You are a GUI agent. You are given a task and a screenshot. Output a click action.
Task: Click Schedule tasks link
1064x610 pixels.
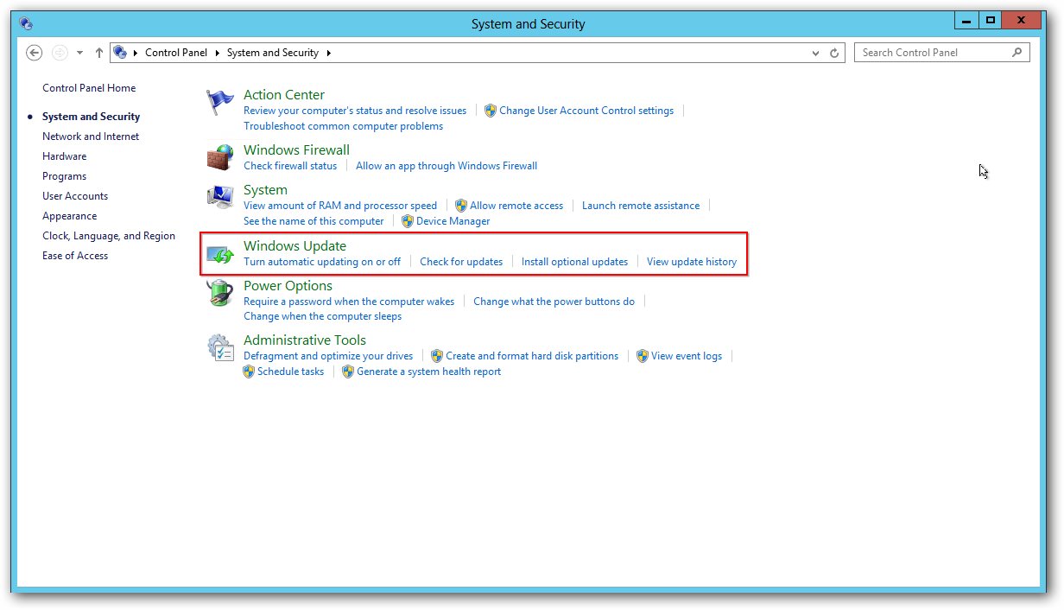[x=291, y=372]
